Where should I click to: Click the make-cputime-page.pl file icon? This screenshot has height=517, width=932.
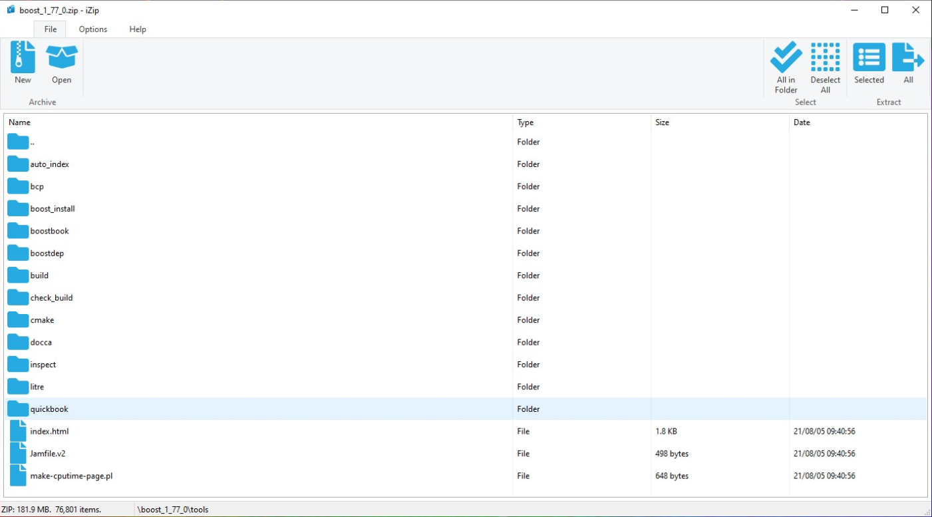(x=18, y=476)
